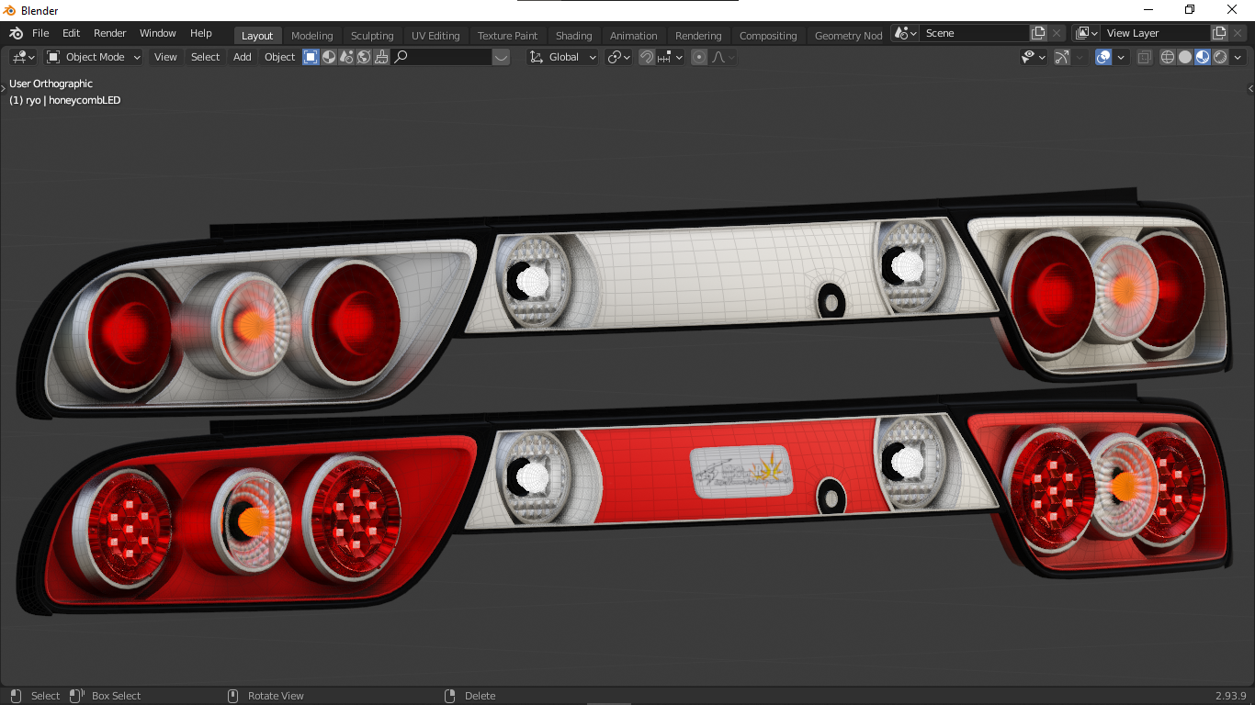Toggle proportional editing

coord(699,57)
